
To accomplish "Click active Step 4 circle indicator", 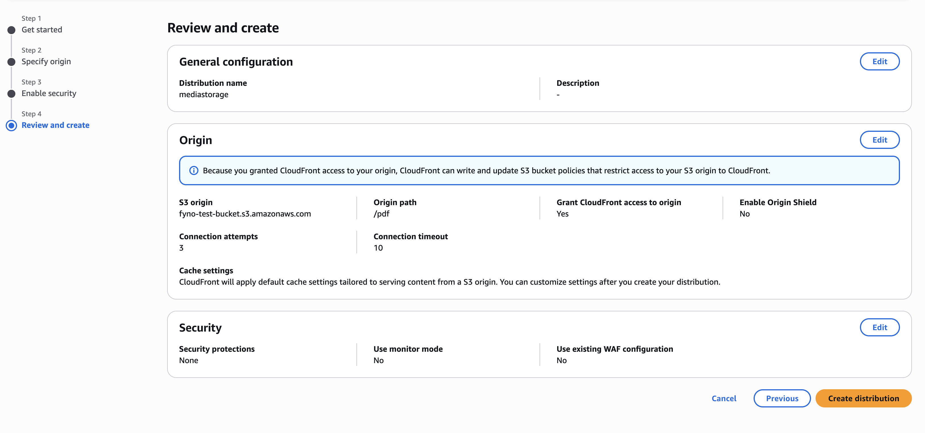I will tap(11, 125).
